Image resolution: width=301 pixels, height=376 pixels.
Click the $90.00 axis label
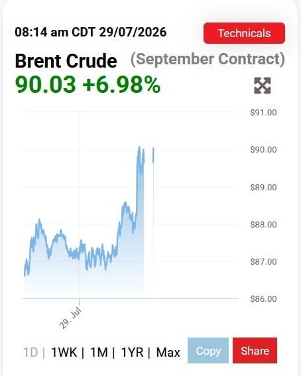coord(263,150)
